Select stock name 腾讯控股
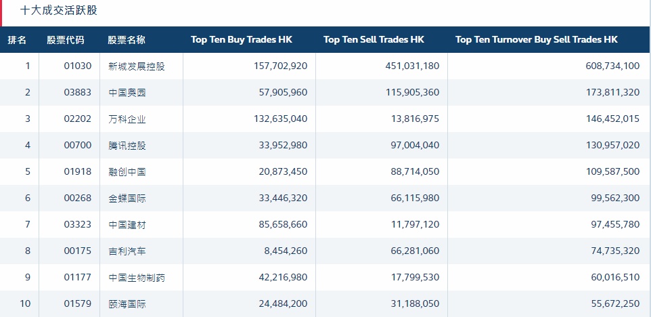651x317 pixels. click(127, 146)
